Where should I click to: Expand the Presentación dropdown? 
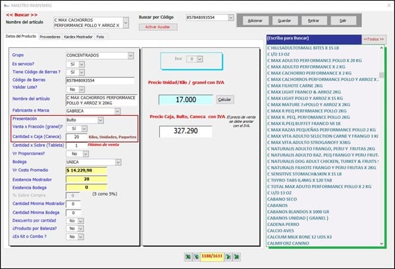click(101, 120)
